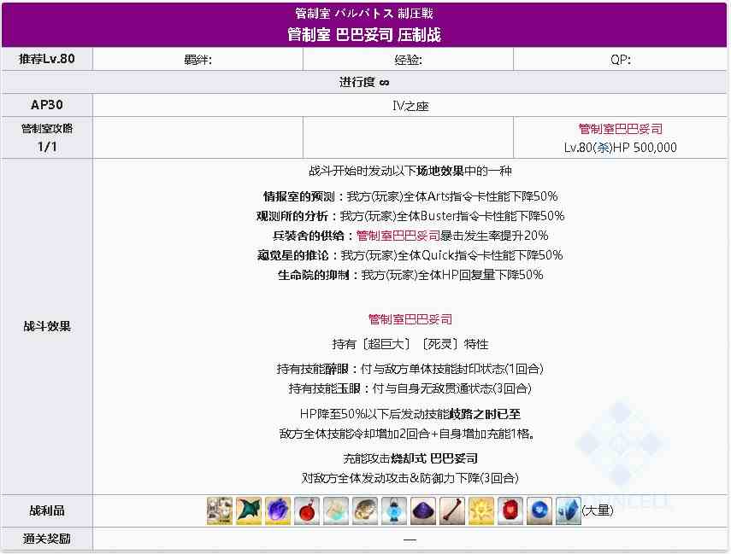Screen dimensions: 731x554
Task: Open enemy link 管制室巴巴妥司 above Lv.80 HP
Action: click(x=620, y=129)
